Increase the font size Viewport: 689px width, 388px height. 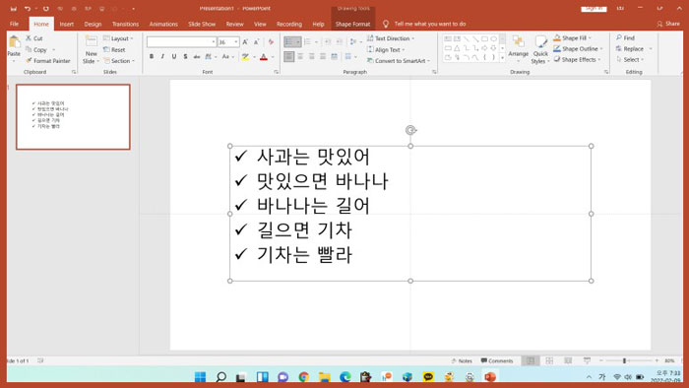245,42
